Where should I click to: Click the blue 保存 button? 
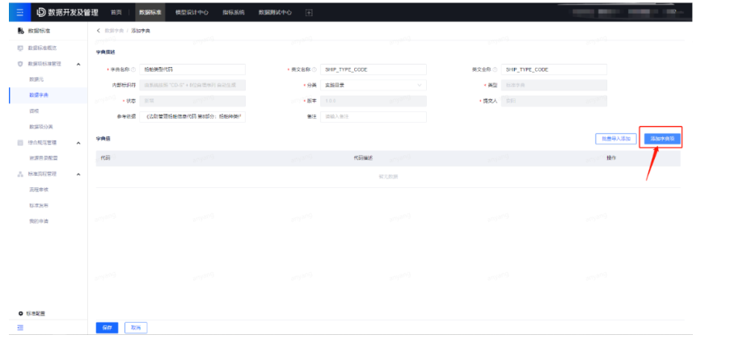(107, 328)
